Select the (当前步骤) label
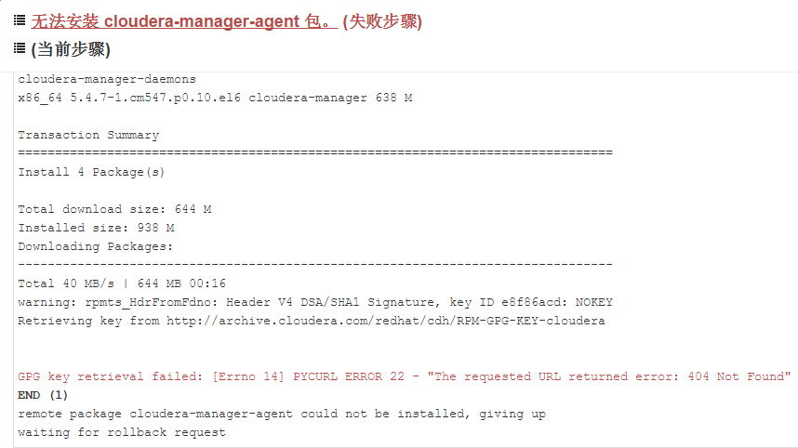The width and height of the screenshot is (798, 448). coord(71,49)
